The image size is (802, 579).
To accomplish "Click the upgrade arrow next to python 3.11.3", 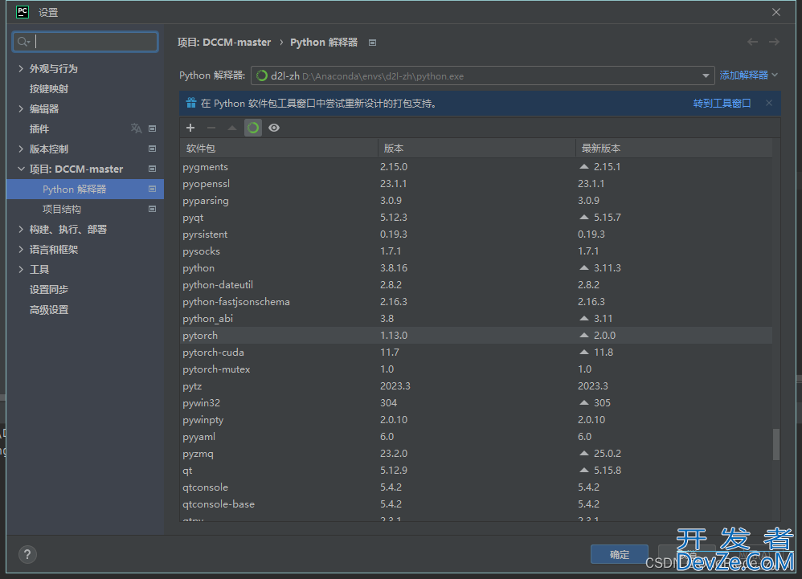I will tap(584, 267).
